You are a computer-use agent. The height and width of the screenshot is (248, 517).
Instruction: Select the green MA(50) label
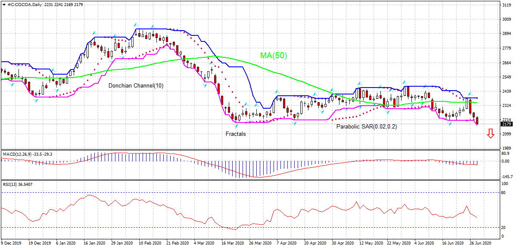[x=273, y=55]
